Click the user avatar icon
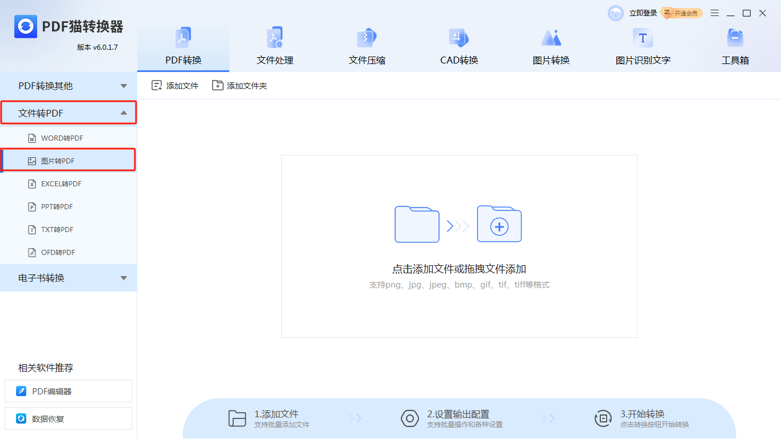The image size is (781, 439). 616,13
